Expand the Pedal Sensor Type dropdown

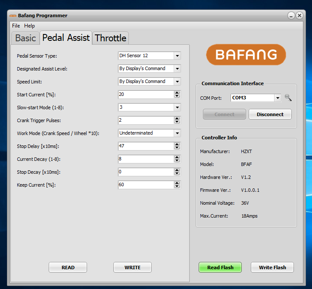coord(177,56)
